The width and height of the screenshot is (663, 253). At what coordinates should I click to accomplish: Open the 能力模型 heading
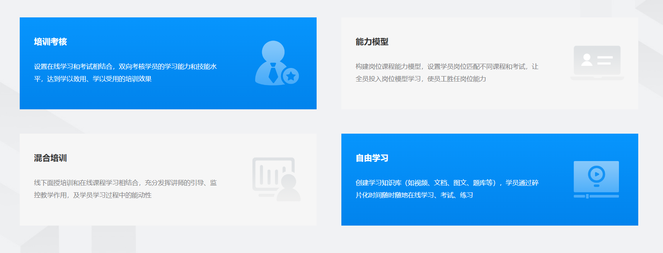pyautogui.click(x=372, y=42)
